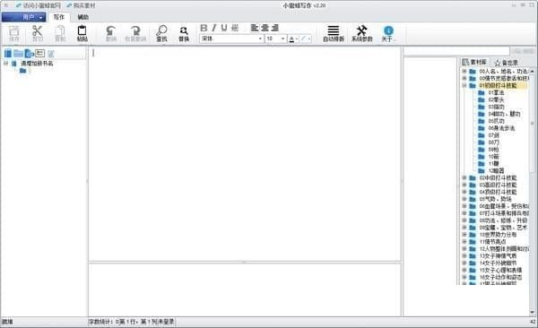Screen dimensions: 538x328
Task: Open the font size dropdown showing 10
Action: (x=282, y=39)
